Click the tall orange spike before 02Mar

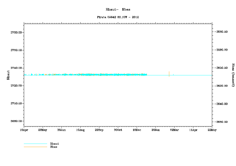(x=169, y=74)
